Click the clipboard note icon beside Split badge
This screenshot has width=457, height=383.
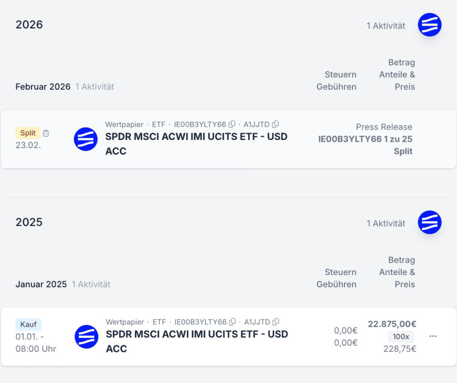[46, 133]
